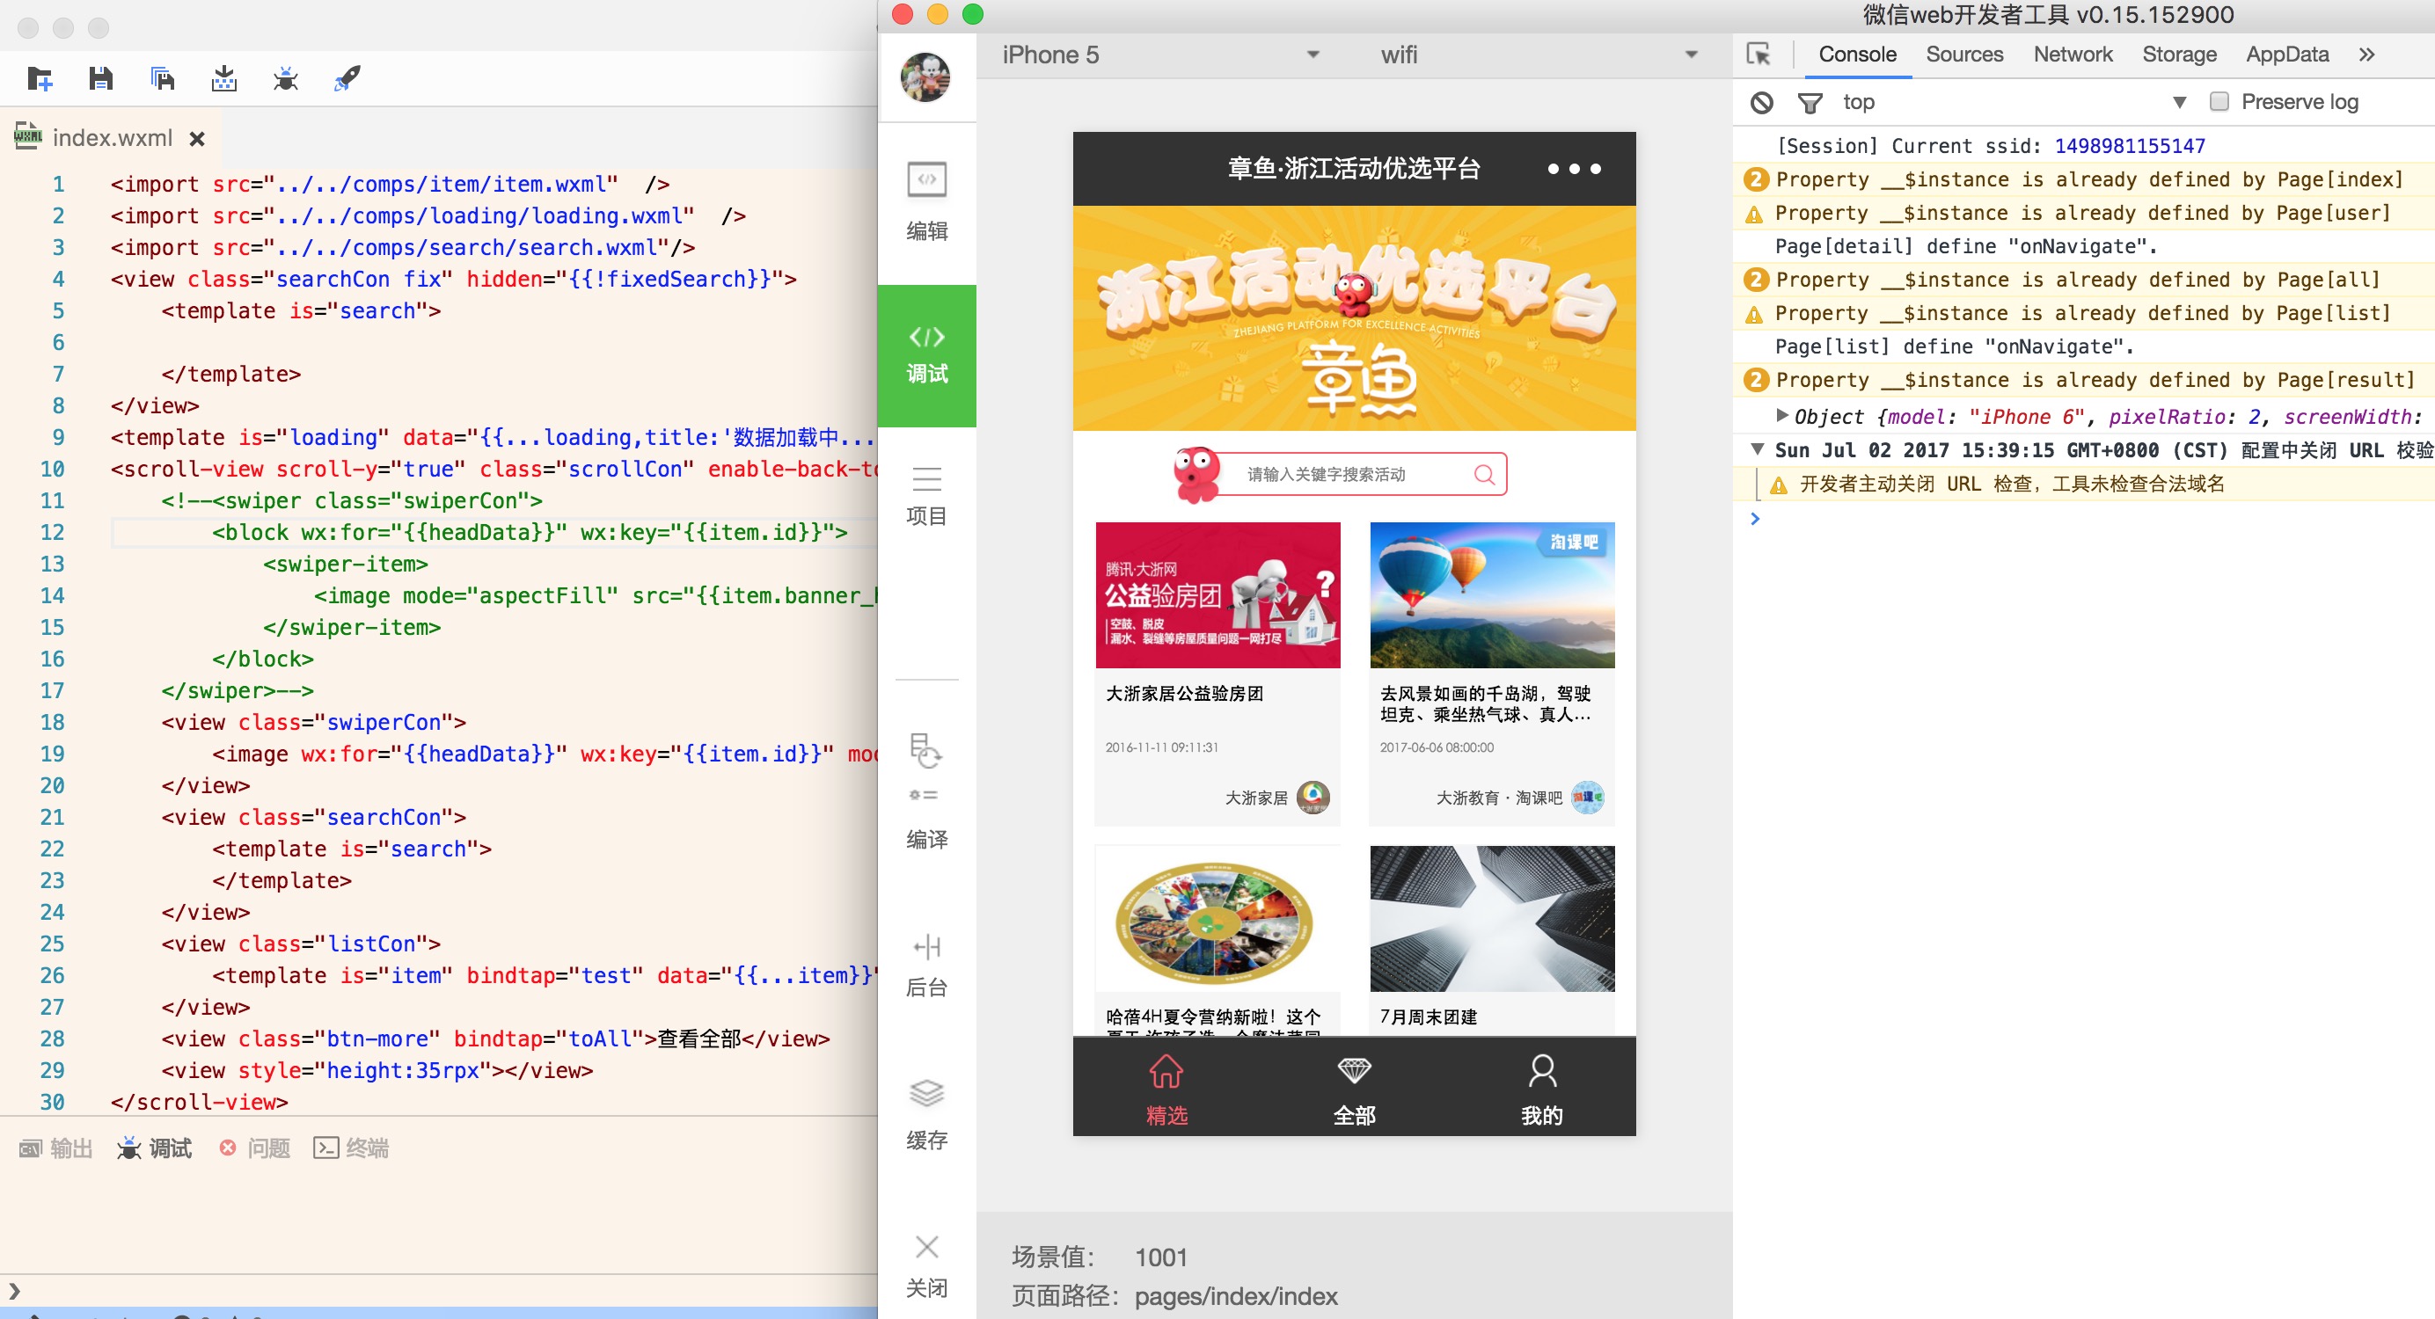Switch to the Network tab
Image resolution: width=2435 pixels, height=1319 pixels.
tap(2072, 55)
